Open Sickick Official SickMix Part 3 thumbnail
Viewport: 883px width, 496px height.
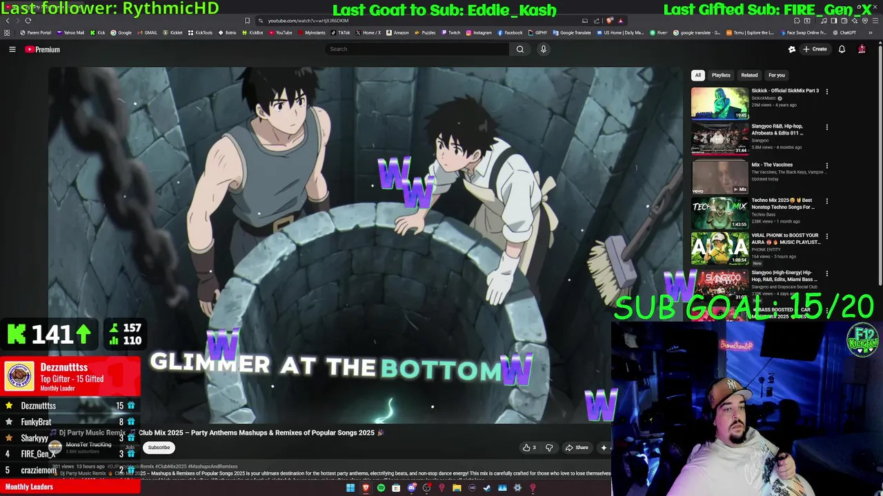[720, 103]
